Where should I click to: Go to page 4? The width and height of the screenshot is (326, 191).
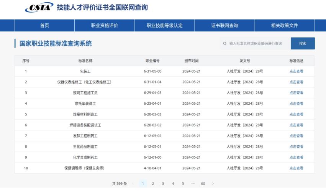[x=173, y=183]
